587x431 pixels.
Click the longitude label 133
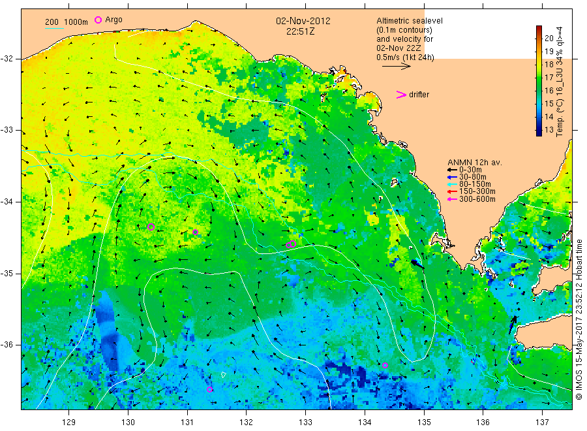tap(305, 423)
